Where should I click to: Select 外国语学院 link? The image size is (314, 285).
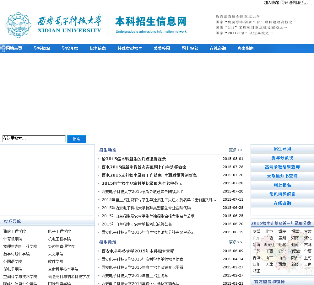(13, 261)
